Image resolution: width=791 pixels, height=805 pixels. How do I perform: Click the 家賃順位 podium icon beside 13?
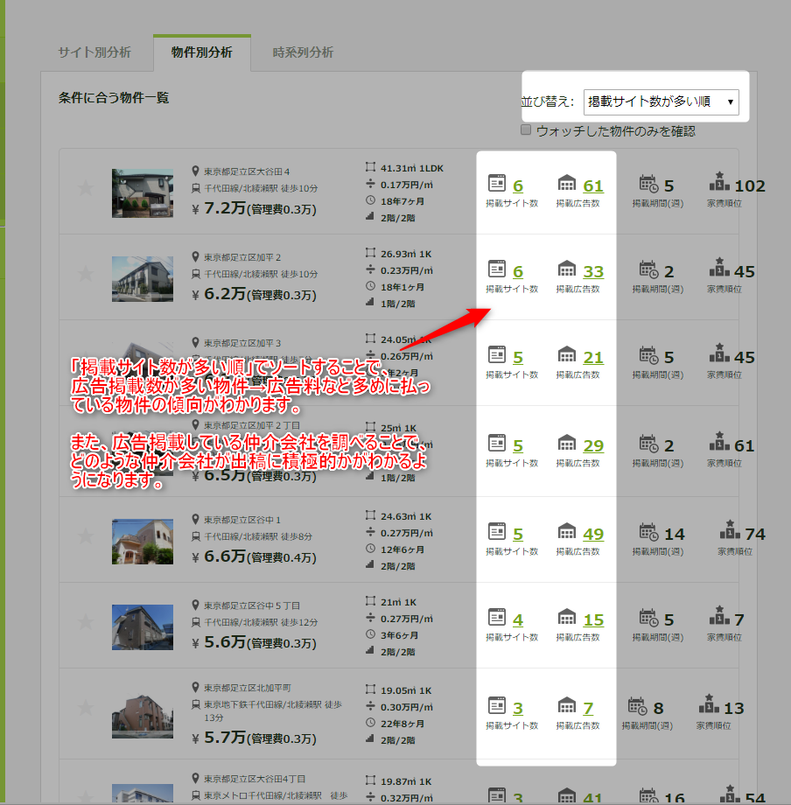(x=709, y=703)
